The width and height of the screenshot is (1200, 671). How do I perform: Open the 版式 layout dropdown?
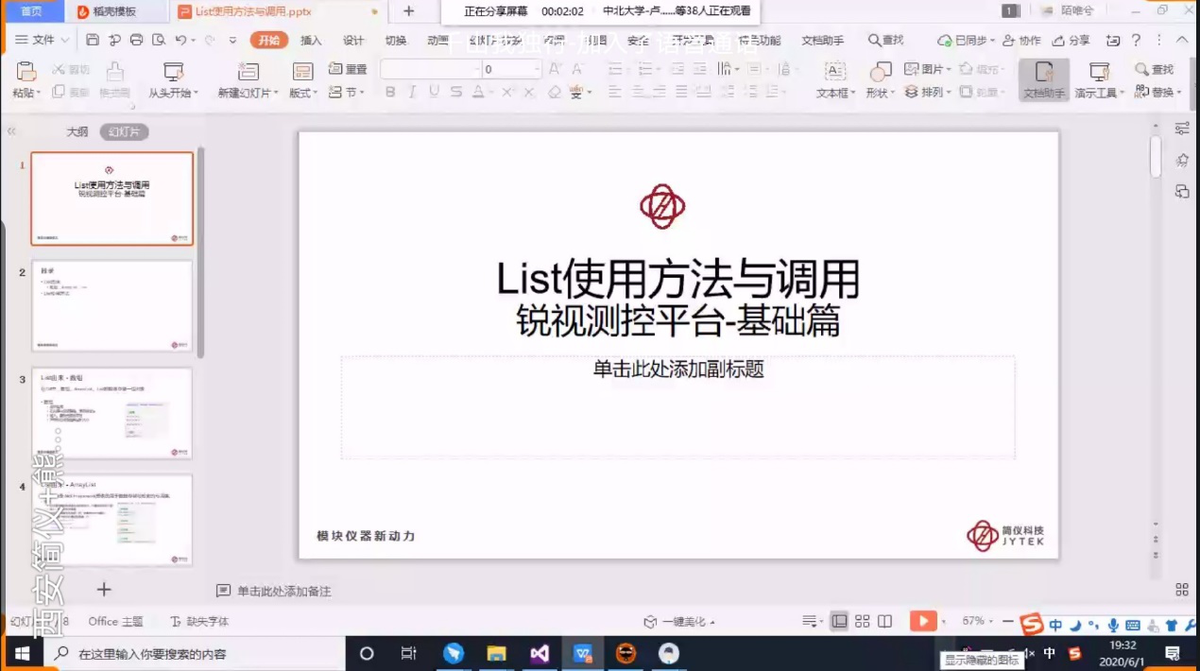[x=302, y=93]
